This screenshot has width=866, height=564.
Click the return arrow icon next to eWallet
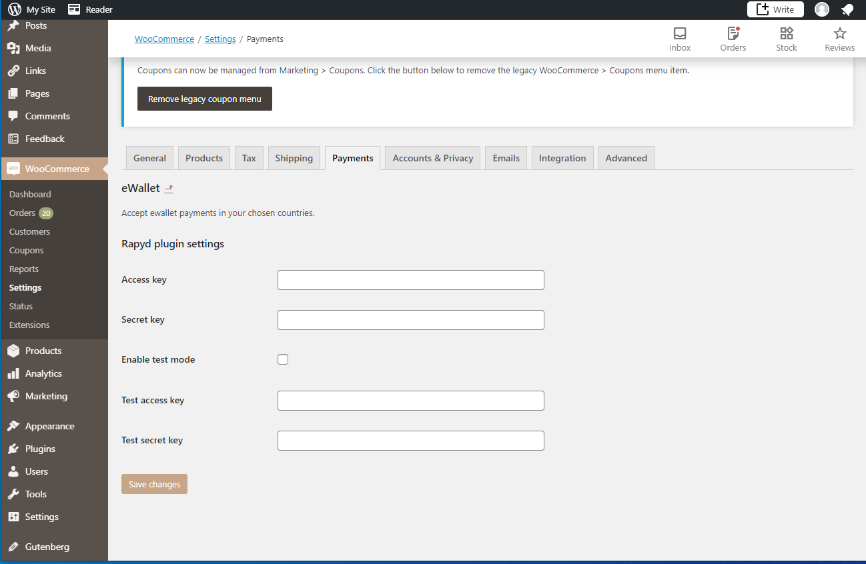169,189
